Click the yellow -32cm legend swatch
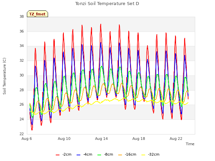The width and height of the screenshot is (215, 161). 143,155
